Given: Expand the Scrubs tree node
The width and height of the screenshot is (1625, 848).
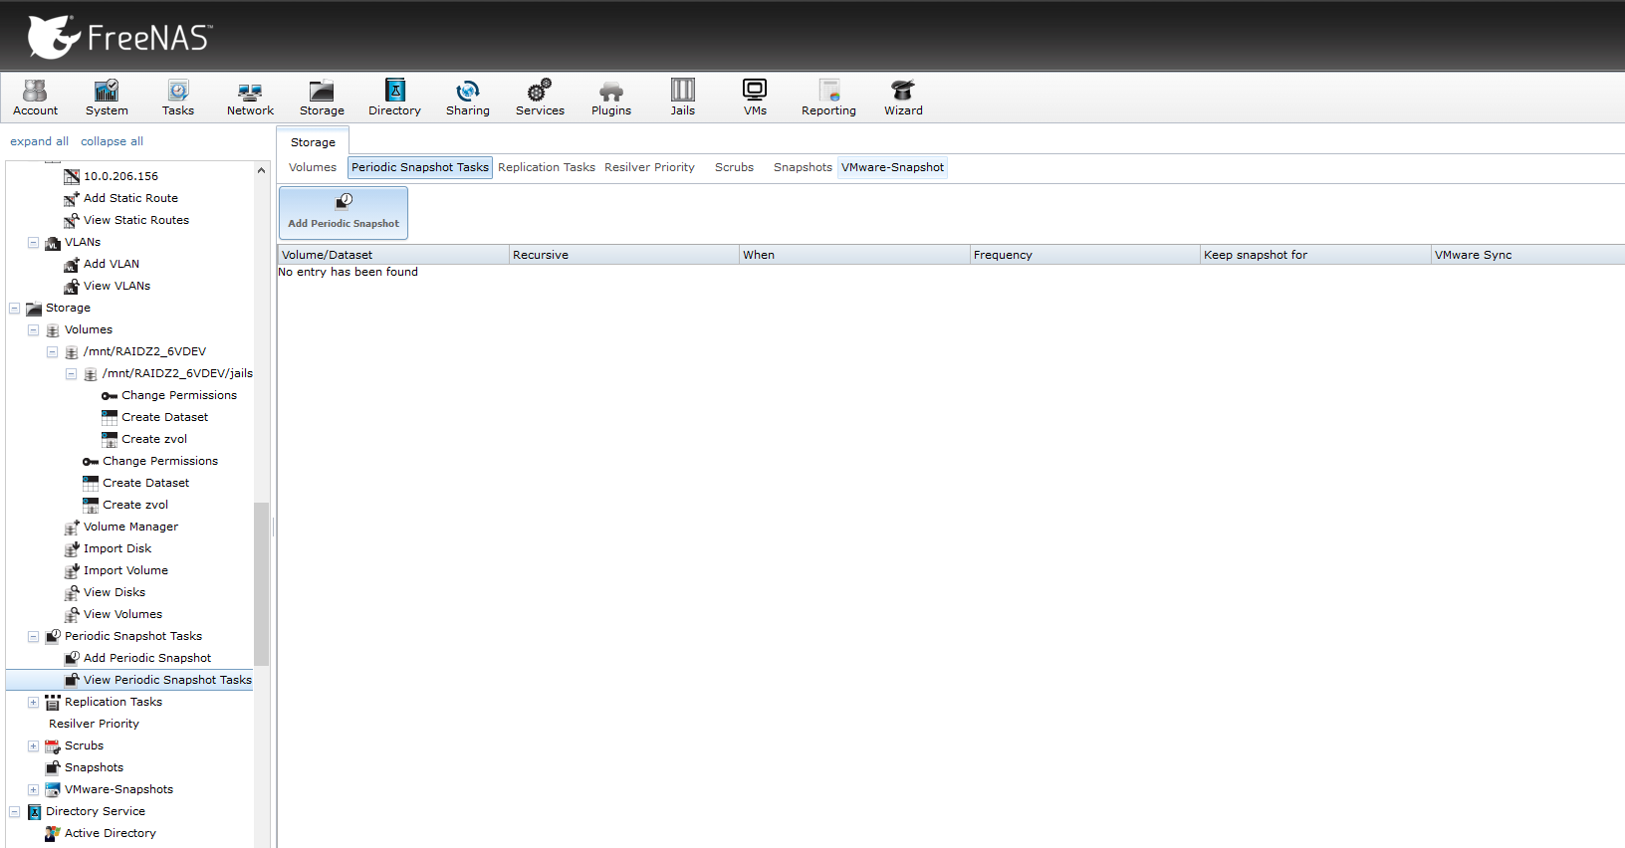Looking at the screenshot, I should coord(33,745).
